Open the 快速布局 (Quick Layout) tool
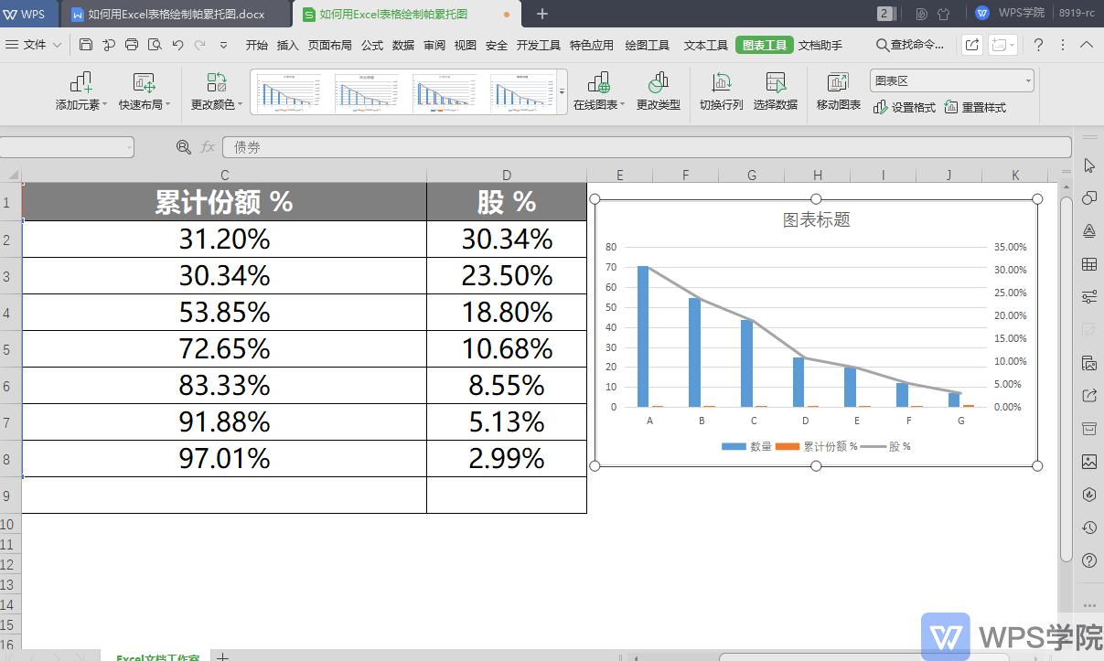Viewport: 1104px width, 661px height. [142, 91]
